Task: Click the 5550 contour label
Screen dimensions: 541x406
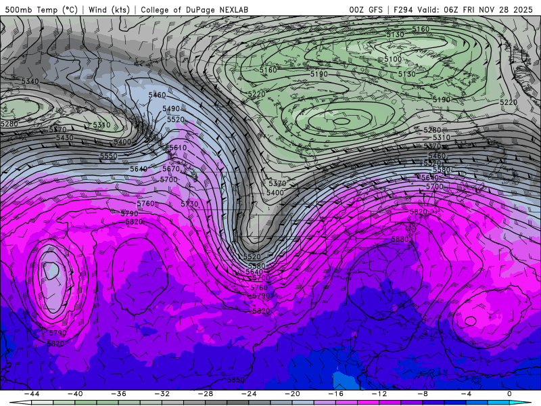Action: point(109,156)
